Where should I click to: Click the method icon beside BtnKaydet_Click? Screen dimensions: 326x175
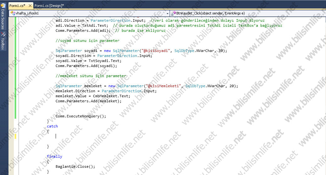click(x=173, y=13)
